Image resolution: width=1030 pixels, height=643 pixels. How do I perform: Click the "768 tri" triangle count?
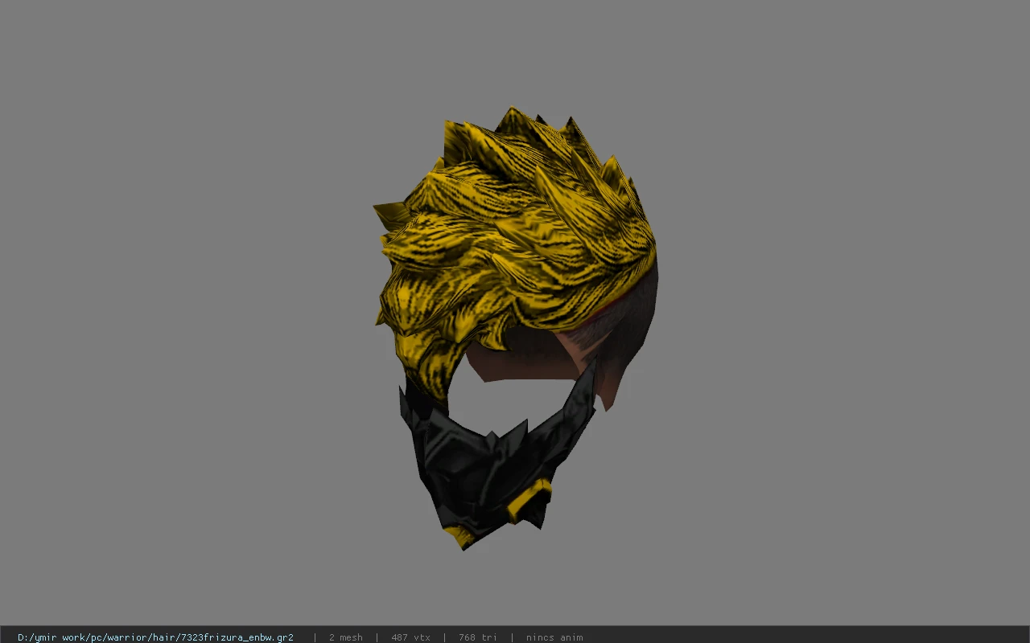tap(478, 637)
